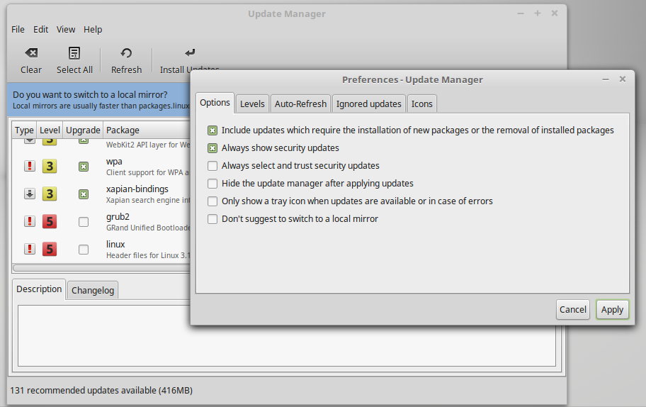The width and height of the screenshot is (646, 407).
Task: Disable Always show security updates
Action: click(x=212, y=148)
